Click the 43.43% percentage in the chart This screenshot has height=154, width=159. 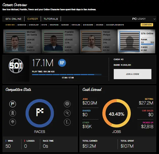pos(117,114)
